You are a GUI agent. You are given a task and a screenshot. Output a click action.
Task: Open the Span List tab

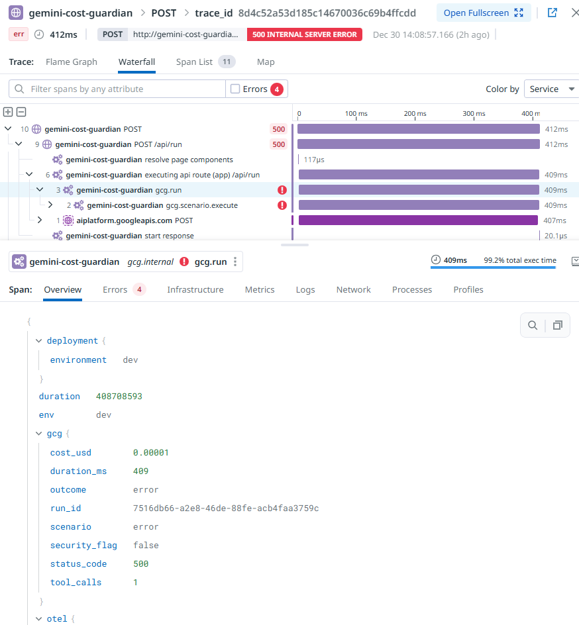[206, 62]
